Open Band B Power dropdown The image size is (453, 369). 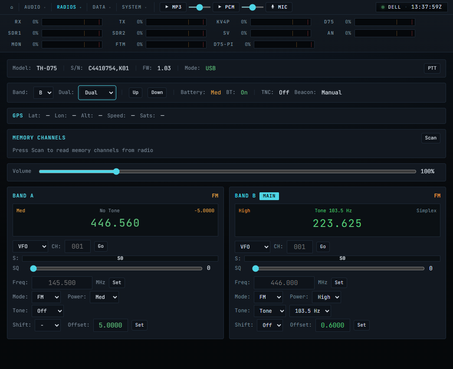click(x=326, y=297)
